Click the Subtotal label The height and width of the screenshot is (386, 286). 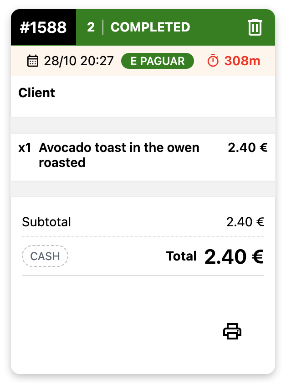[46, 222]
